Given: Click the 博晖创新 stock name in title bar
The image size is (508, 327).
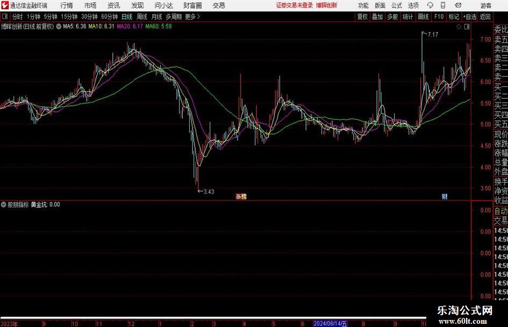Looking at the screenshot, I should coord(327,5).
